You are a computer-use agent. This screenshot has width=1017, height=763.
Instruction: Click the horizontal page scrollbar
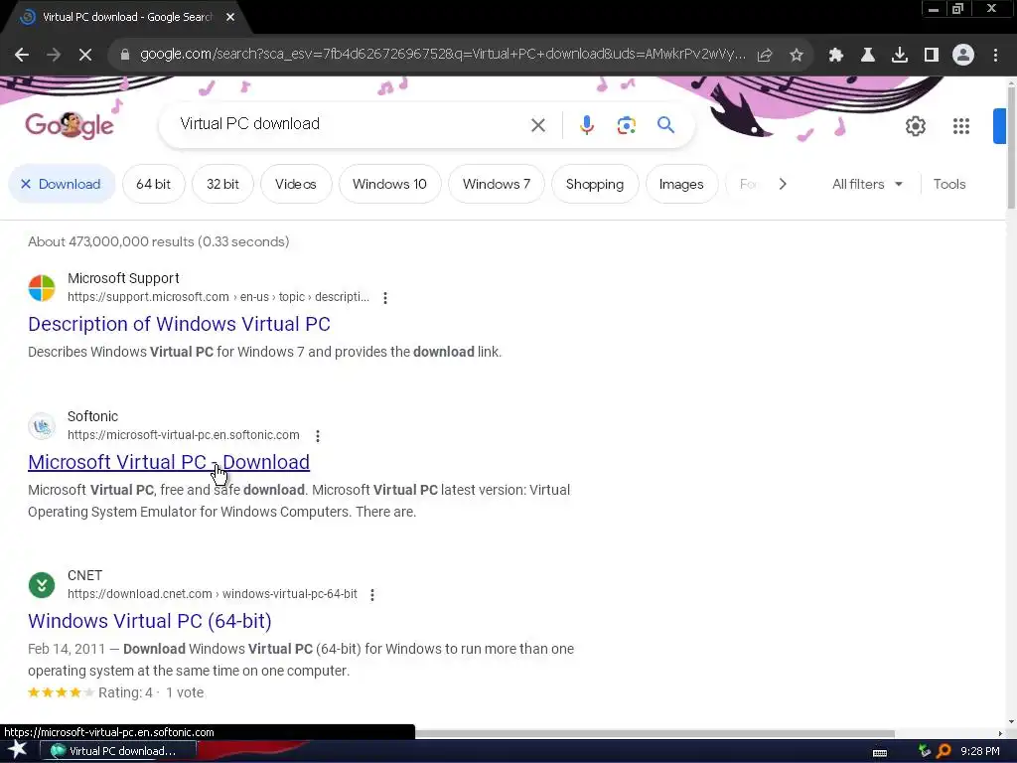coord(655,734)
